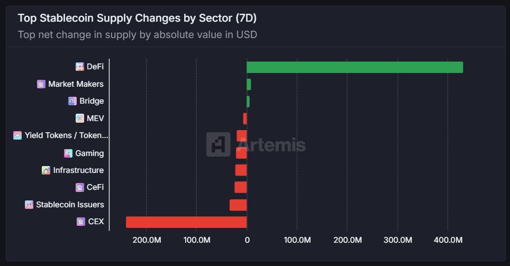Click the DeFi sector icon

coord(80,67)
